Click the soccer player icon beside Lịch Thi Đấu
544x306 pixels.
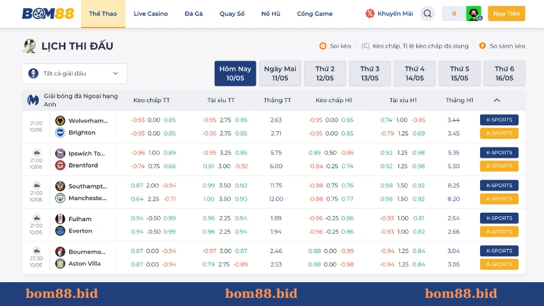tap(29, 46)
